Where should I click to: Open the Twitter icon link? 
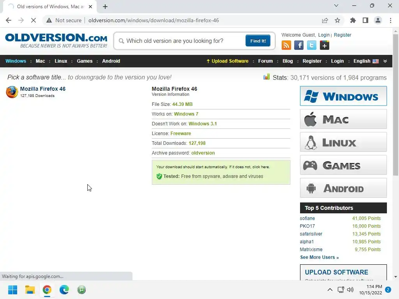311,46
